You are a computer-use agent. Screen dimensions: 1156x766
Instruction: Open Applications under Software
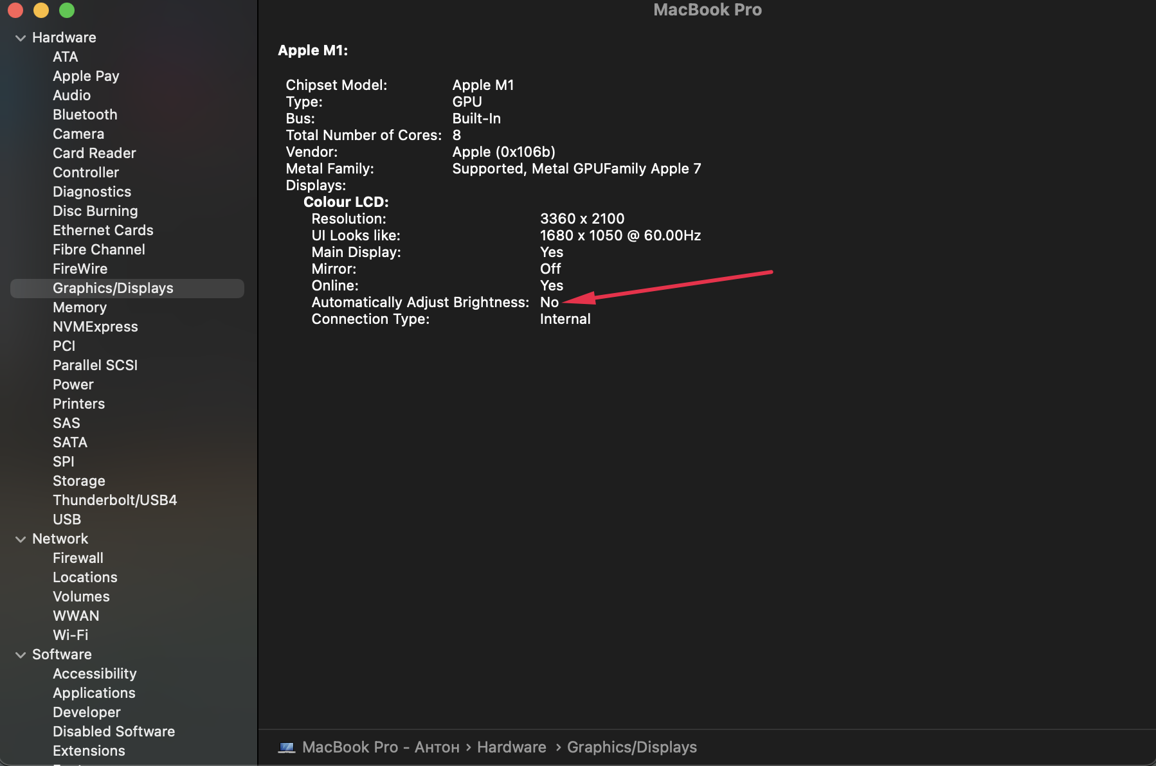click(94, 693)
